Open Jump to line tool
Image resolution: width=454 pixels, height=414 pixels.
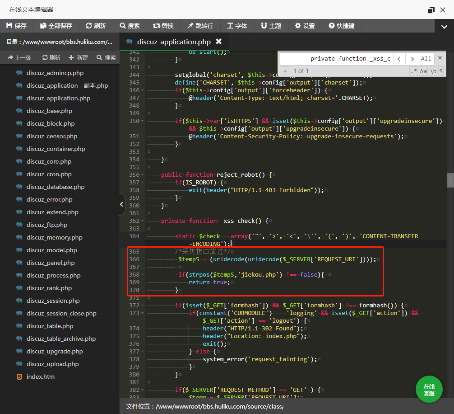coord(200,26)
